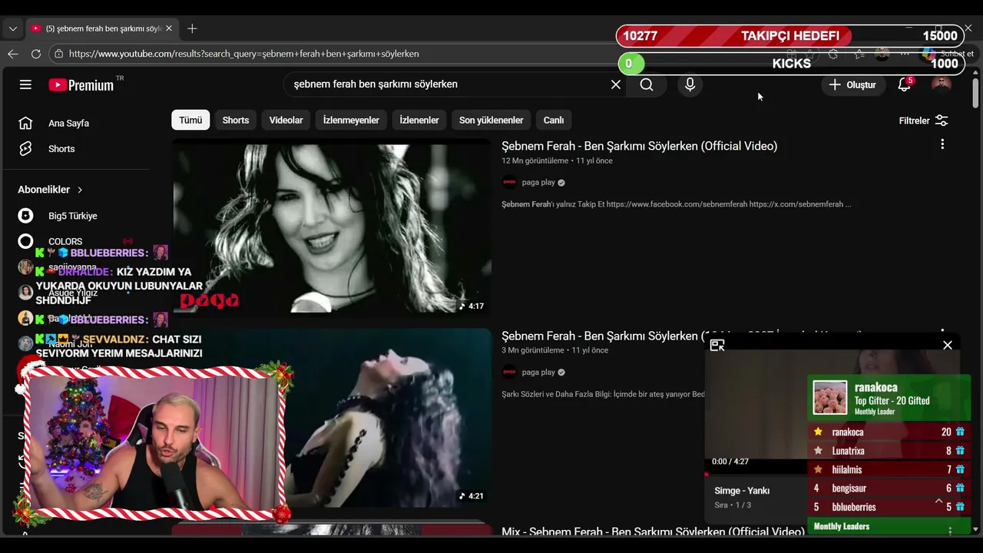Open the YouTube account avatar menu
The height and width of the screenshot is (553, 983).
(x=941, y=84)
